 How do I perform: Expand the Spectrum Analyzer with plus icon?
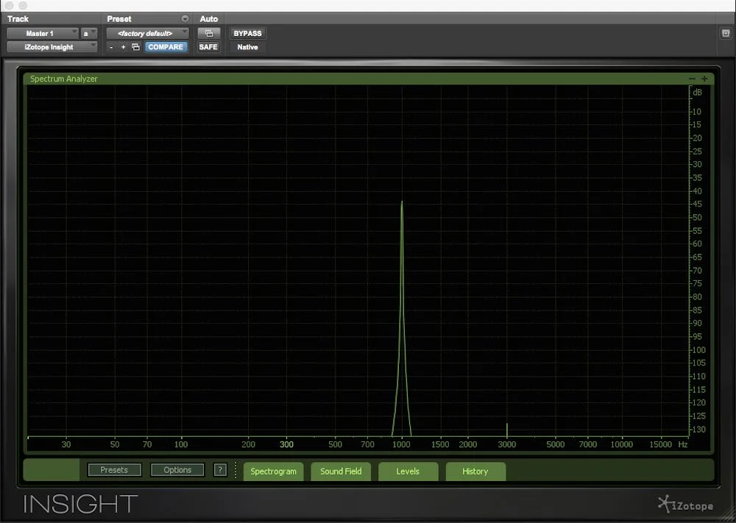pos(704,79)
